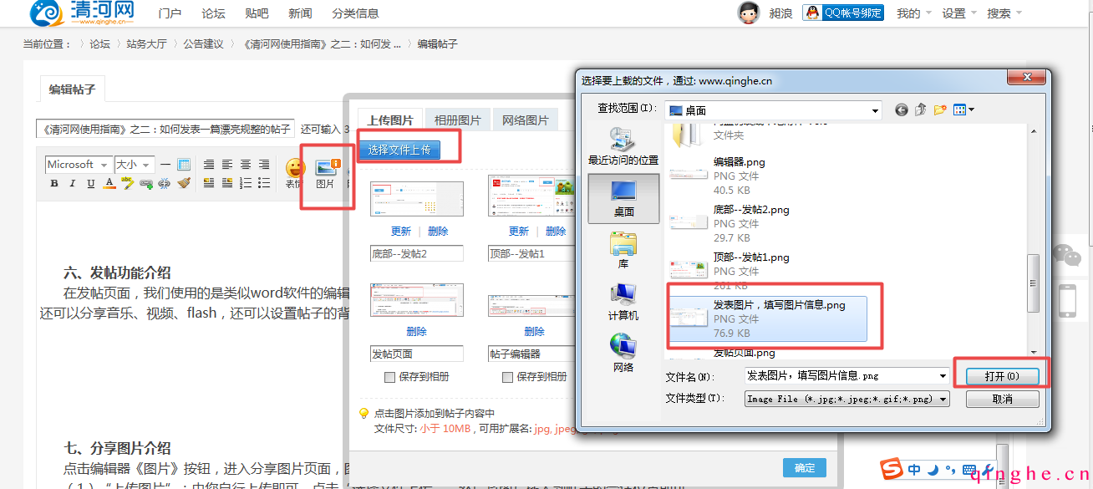Open the 表情 emoticon picker
Screen dimensions: 1093x489
point(295,174)
